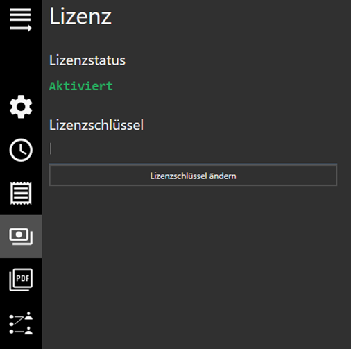Click the Lizenzschlüssel ändern button
This screenshot has width=351, height=349.
[193, 176]
